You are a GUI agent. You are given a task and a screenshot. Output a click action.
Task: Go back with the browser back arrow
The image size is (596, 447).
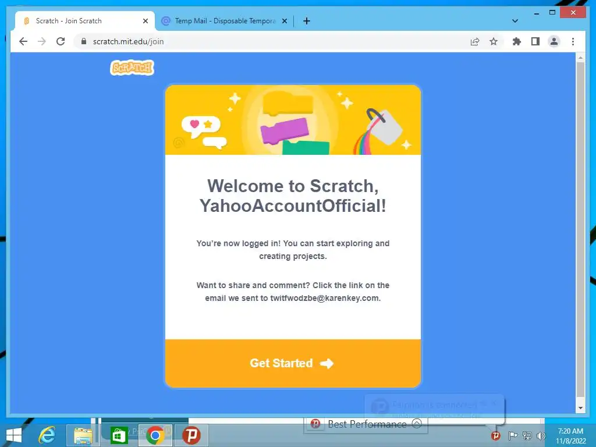[23, 41]
